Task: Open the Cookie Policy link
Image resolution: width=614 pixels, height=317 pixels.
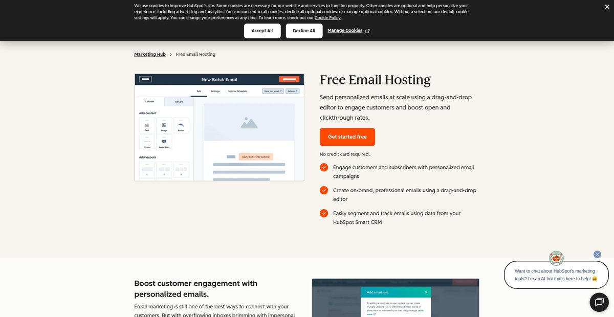Action: click(x=327, y=18)
